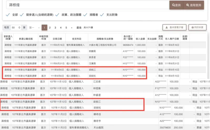Click ID H12******* in 汪廣霖 row
The width and height of the screenshot is (210, 130).
[128, 64]
